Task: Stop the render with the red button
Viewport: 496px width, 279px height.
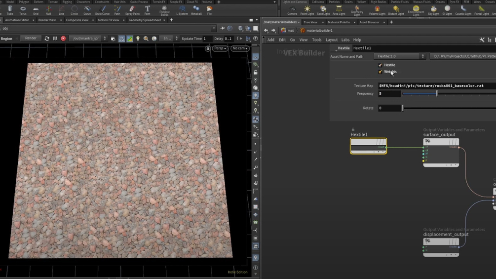Action: 63,39
